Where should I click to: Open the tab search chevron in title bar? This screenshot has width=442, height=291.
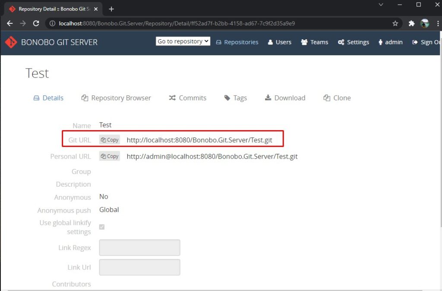[381, 4]
